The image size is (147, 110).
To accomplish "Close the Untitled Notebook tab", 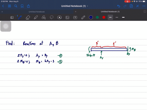I will [x=2, y=12].
